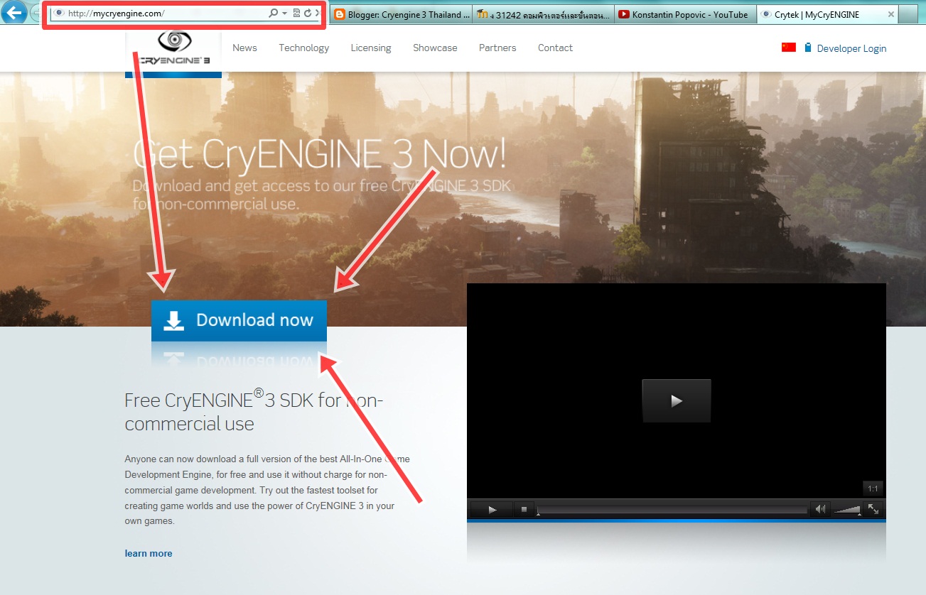Click the 'Free CryENGINE 3 SDK' heading text

pos(254,411)
